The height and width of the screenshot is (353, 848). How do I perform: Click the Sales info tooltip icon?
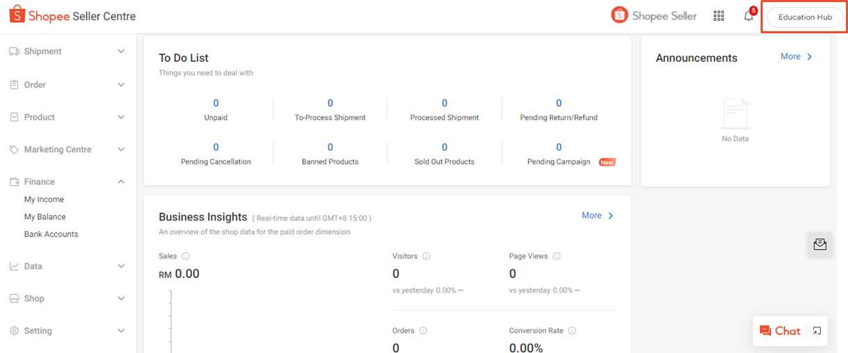click(x=186, y=256)
